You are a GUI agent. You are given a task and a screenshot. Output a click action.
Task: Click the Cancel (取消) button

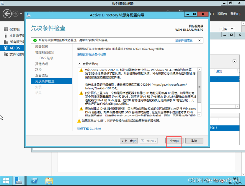[x=194, y=141]
